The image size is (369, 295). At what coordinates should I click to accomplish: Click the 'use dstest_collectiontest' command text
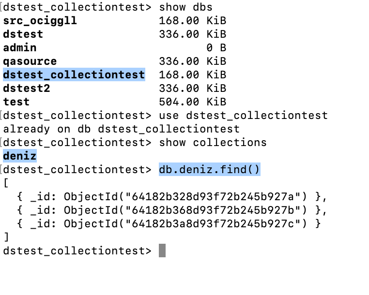(243, 116)
